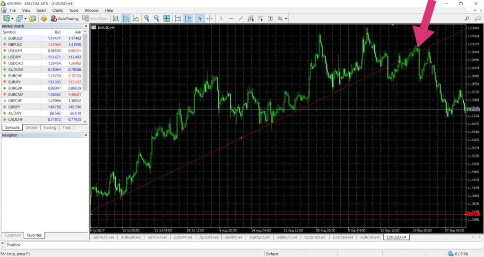Select the CADCHF symbol row

tap(42, 119)
